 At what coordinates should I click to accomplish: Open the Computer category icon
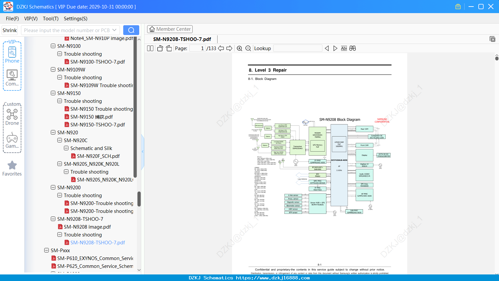pyautogui.click(x=12, y=78)
